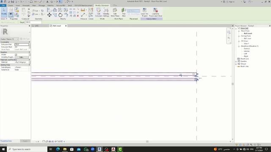
Task: Switch to the Add-Ins ribbon tab
Action: (50, 5)
